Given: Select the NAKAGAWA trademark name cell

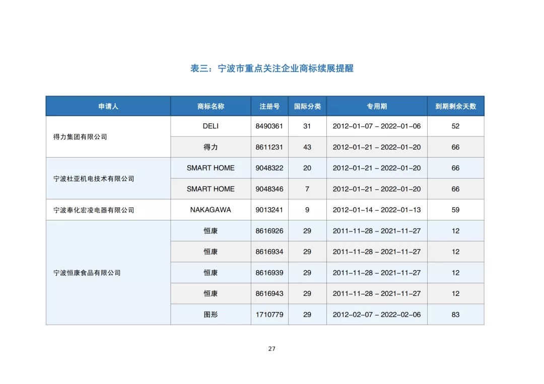Looking at the screenshot, I should coord(211,210).
